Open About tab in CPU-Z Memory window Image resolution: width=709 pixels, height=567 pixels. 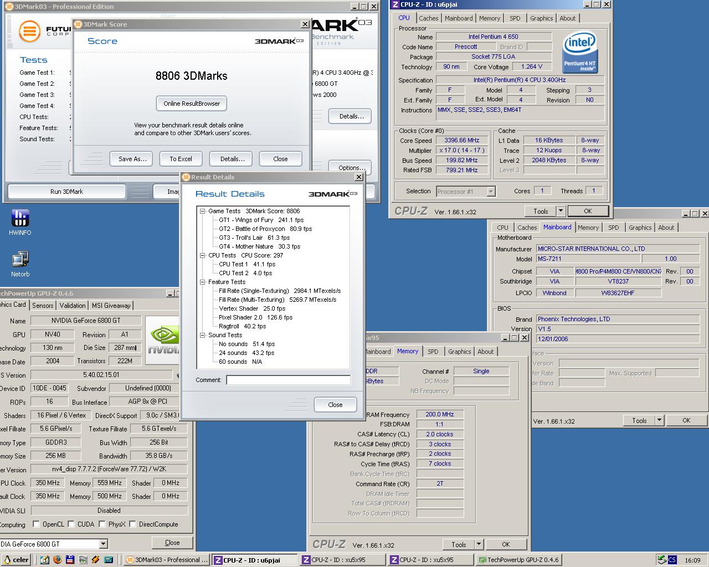coord(486,352)
